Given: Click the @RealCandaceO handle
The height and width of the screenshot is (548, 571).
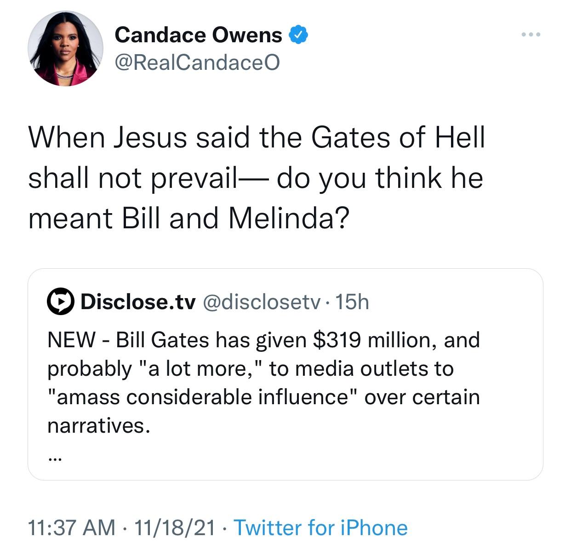Looking at the screenshot, I should point(197,62).
